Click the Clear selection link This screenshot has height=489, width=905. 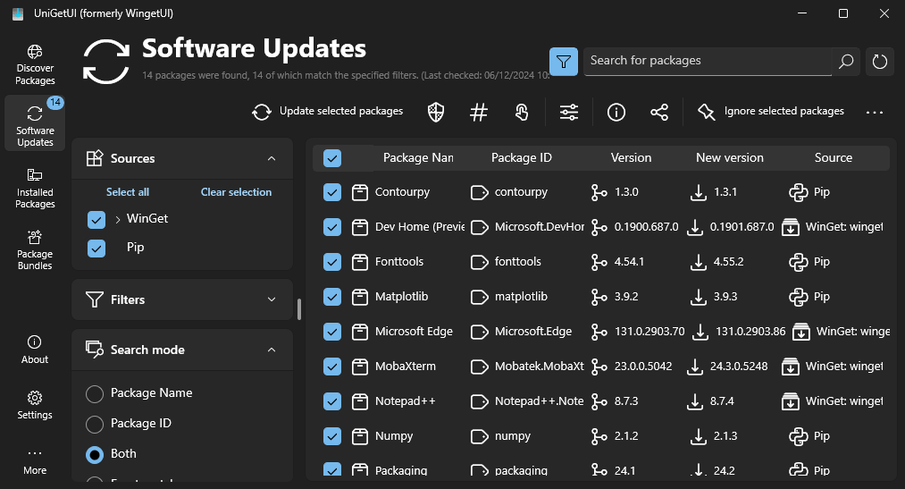236,191
